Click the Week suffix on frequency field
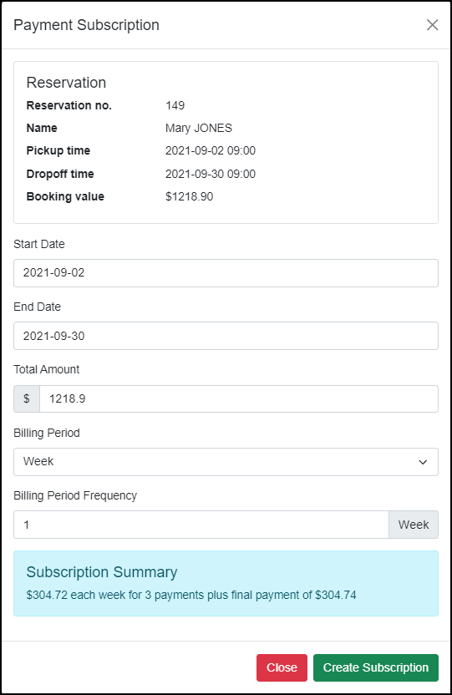The height and width of the screenshot is (695, 452). click(414, 525)
